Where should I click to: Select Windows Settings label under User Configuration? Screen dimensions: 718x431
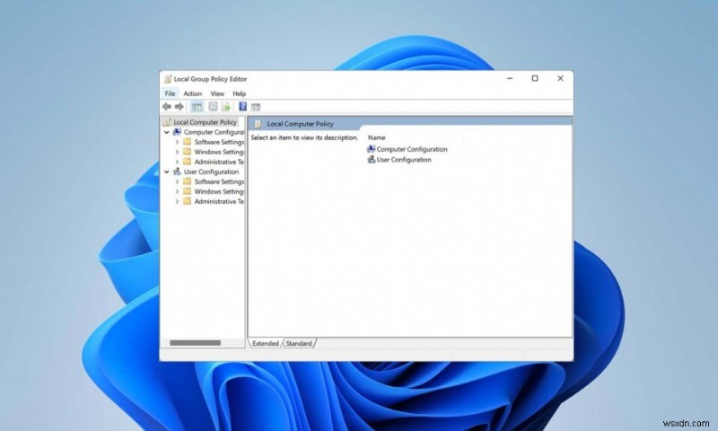(219, 191)
